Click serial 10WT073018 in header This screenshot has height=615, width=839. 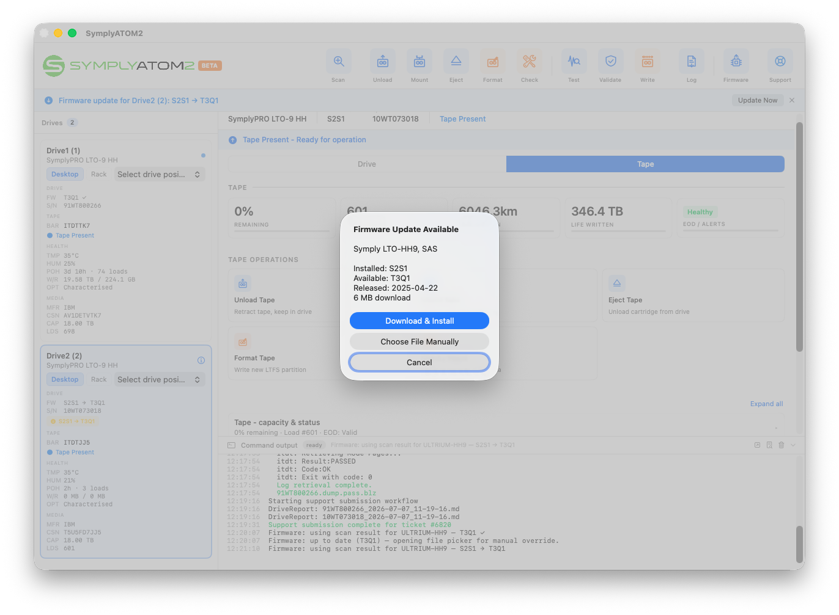396,119
